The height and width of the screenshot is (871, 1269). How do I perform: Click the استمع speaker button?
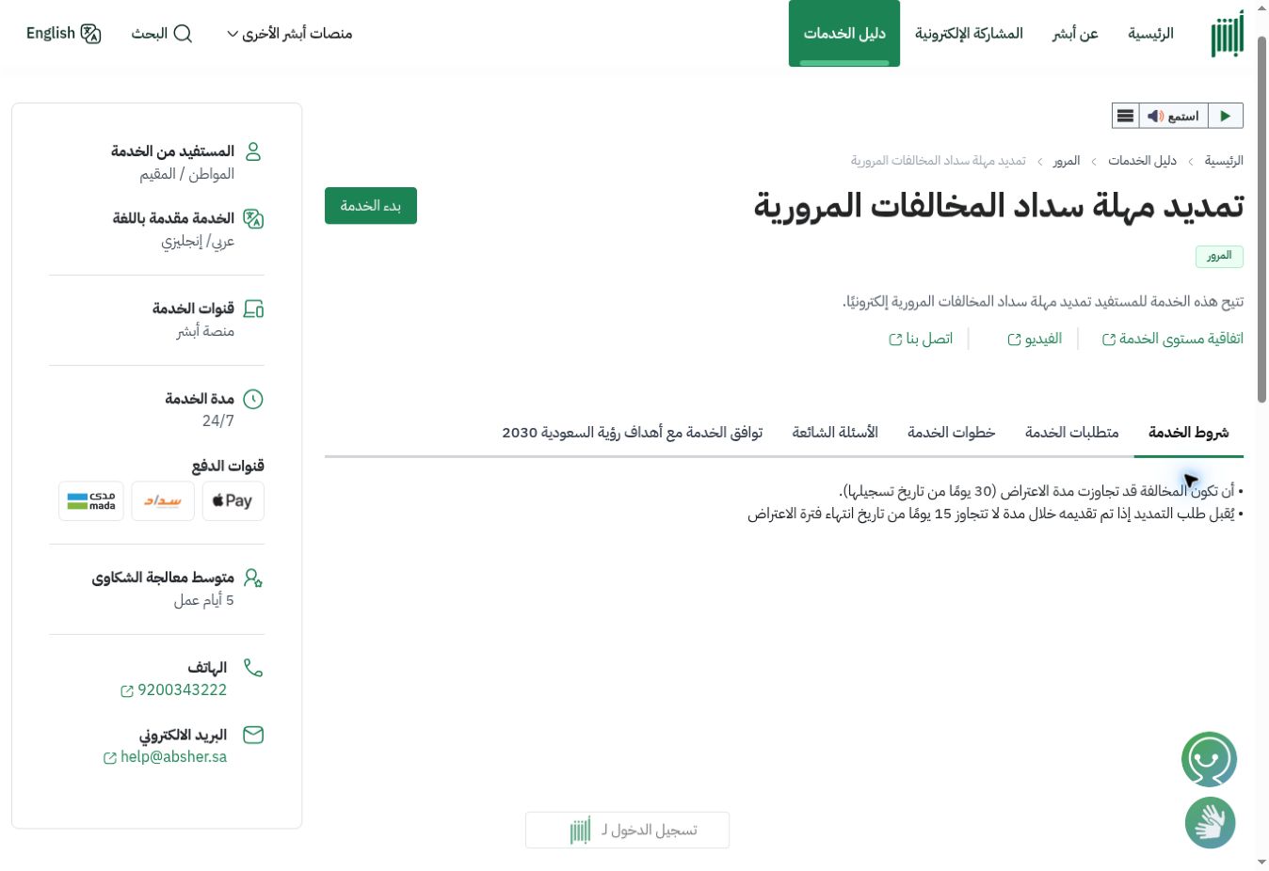[1173, 116]
